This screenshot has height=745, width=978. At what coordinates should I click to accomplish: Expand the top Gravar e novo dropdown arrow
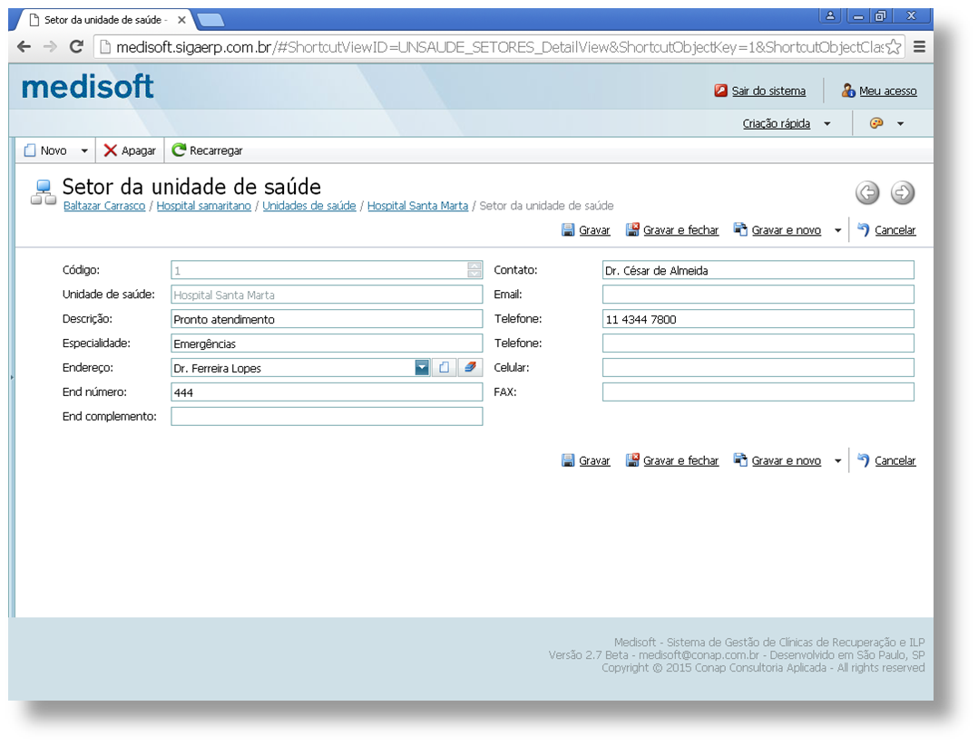point(837,230)
